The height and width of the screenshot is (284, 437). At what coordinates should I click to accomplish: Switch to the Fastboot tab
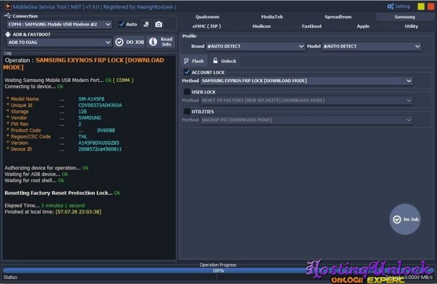pyautogui.click(x=311, y=26)
